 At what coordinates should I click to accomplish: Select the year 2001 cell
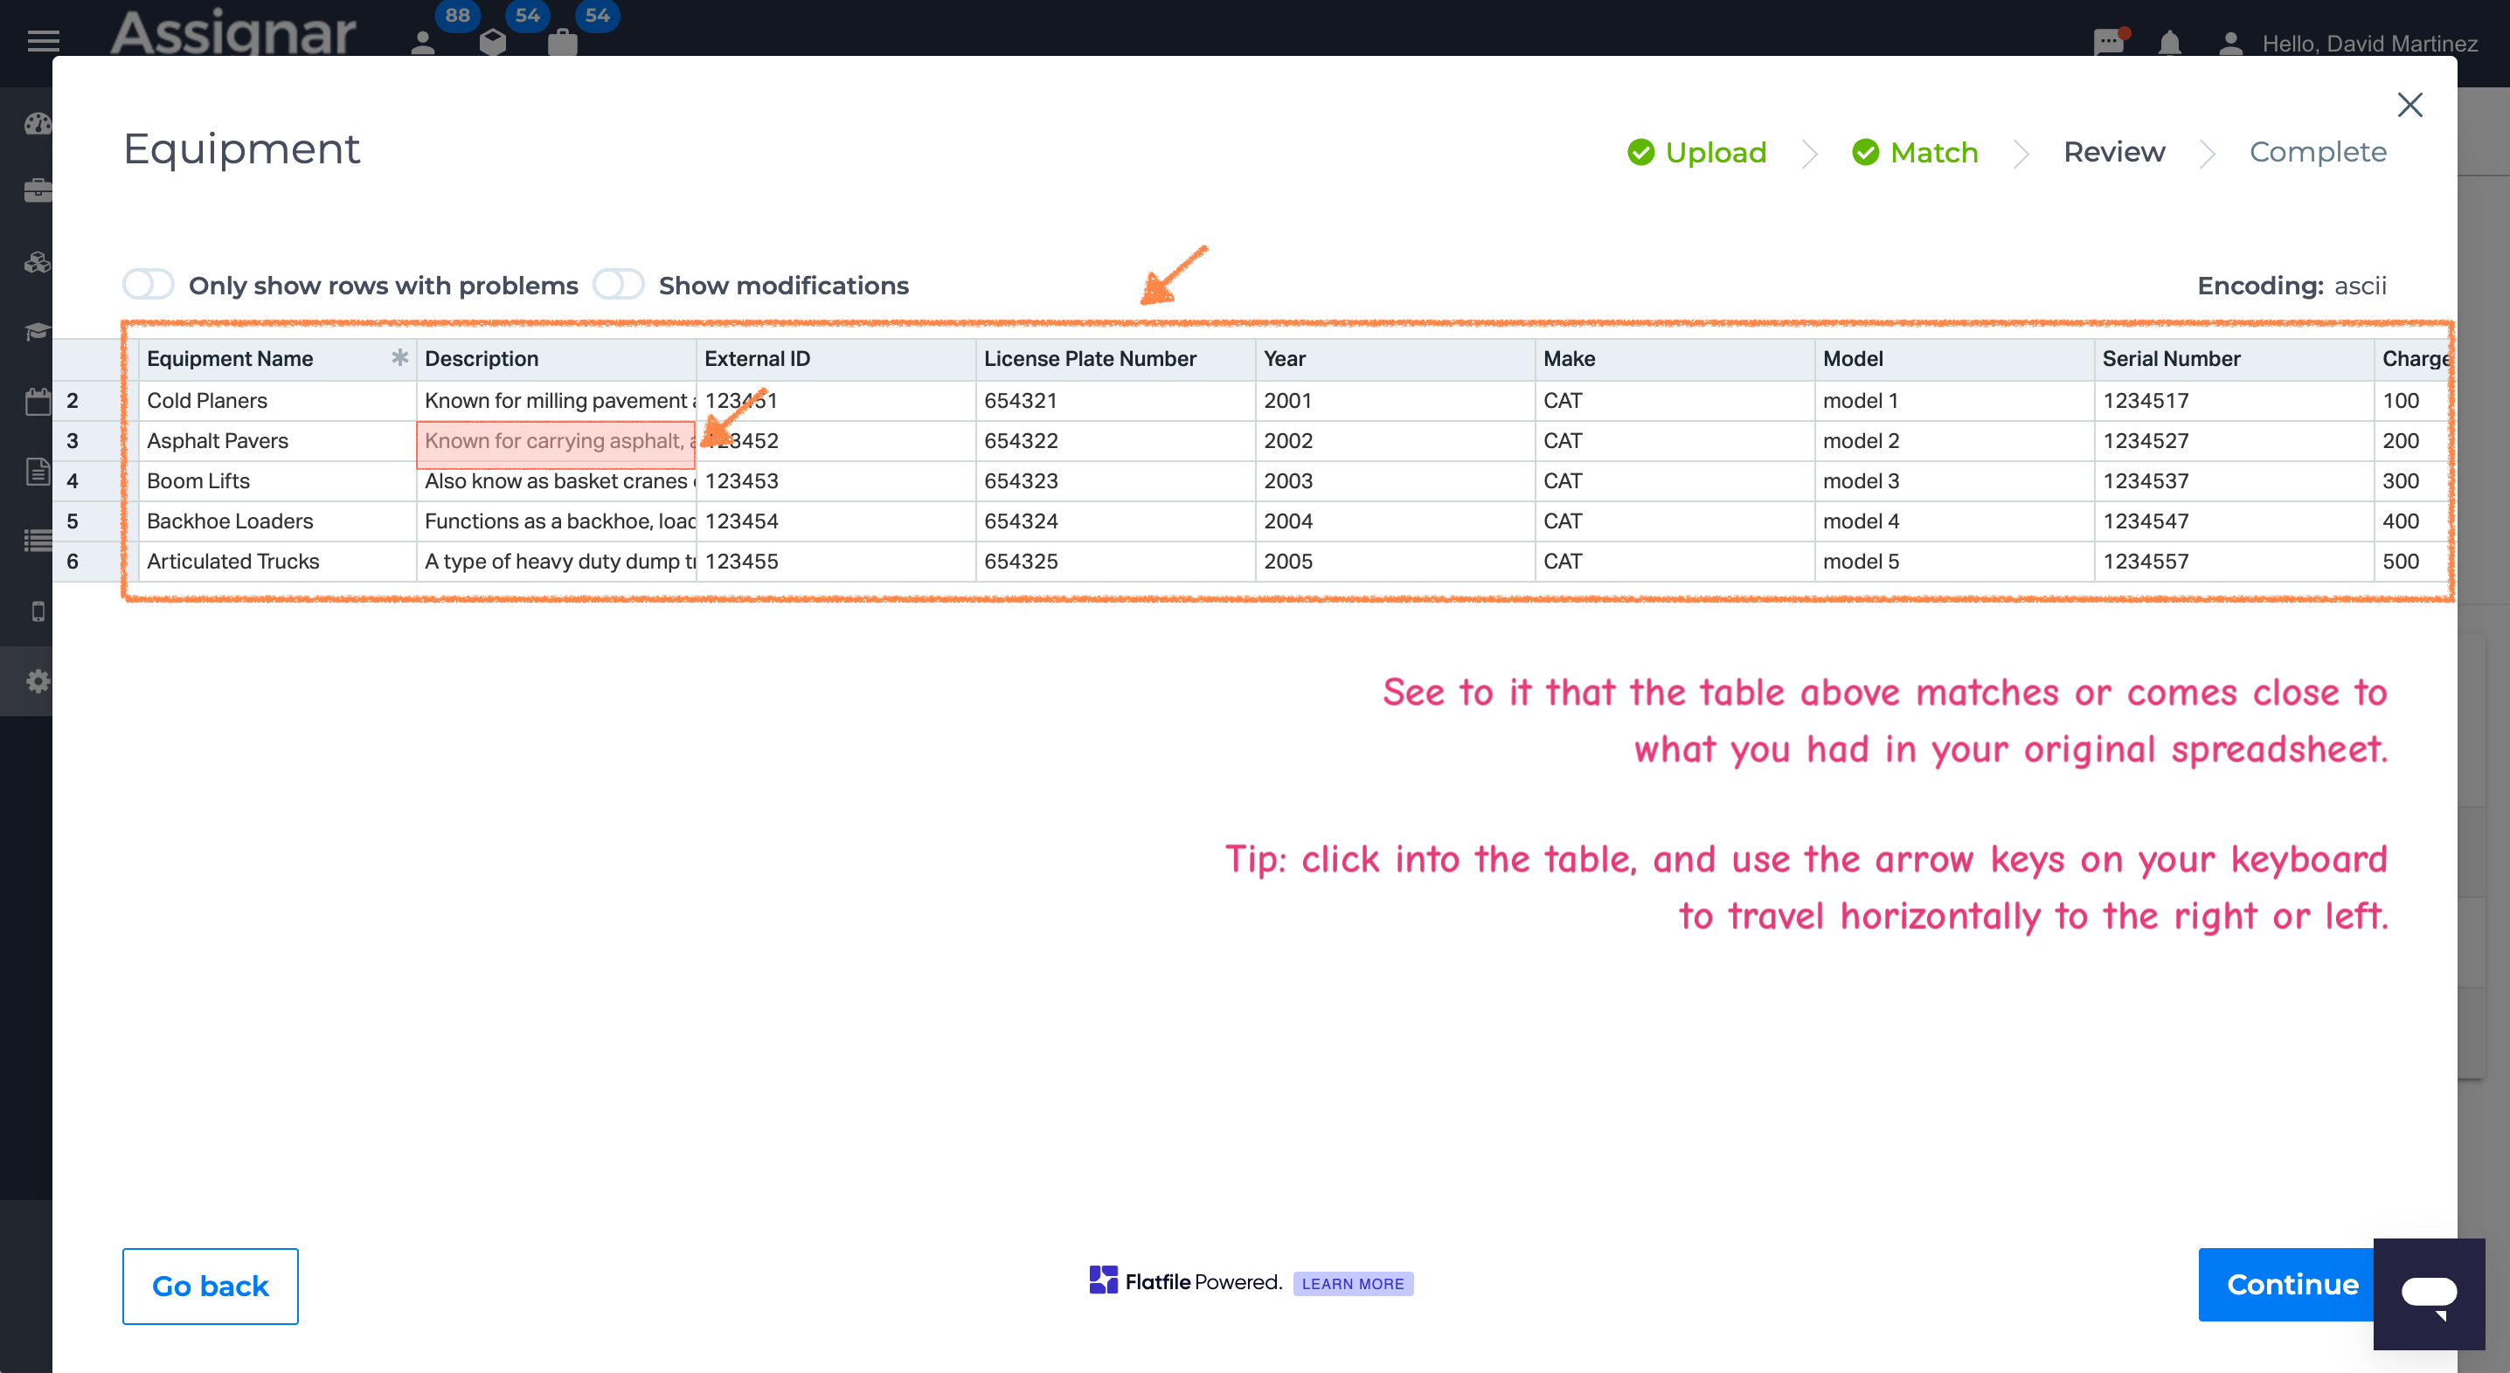coord(1396,400)
